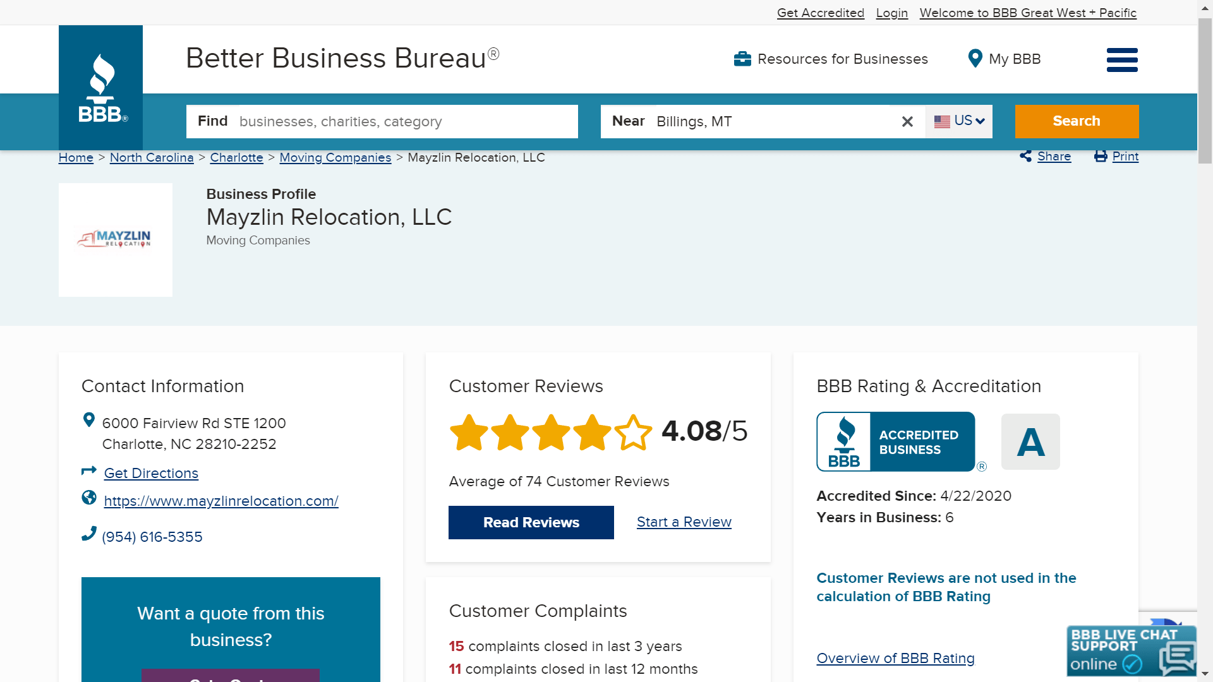Image resolution: width=1213 pixels, height=682 pixels.
Task: Click the directions arrow icon
Action: 89,470
